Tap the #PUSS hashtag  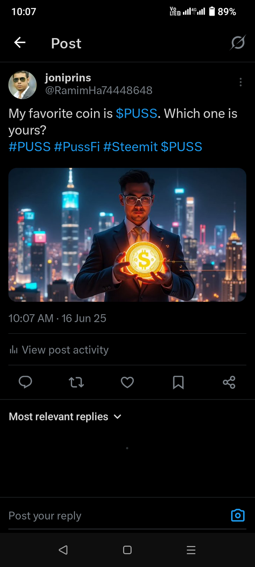pos(29,147)
